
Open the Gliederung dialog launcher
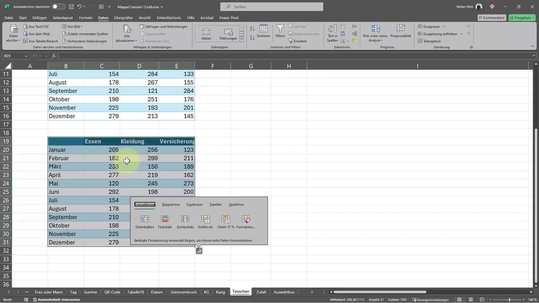471,47
